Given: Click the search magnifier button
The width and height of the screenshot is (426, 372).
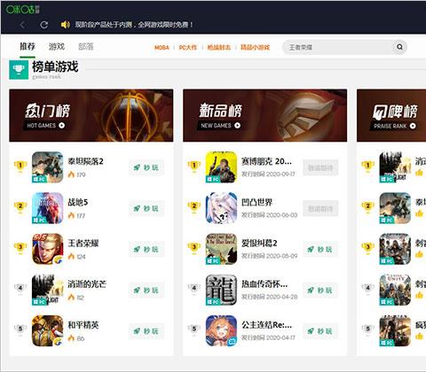Looking at the screenshot, I should (x=399, y=47).
